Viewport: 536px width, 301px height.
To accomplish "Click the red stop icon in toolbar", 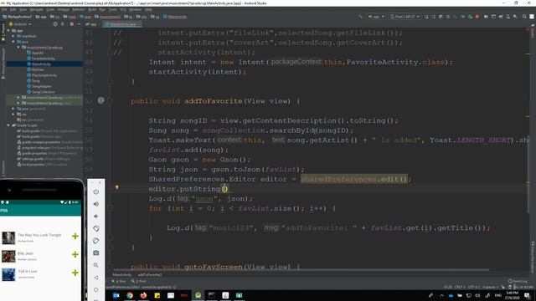I will pos(477,17).
